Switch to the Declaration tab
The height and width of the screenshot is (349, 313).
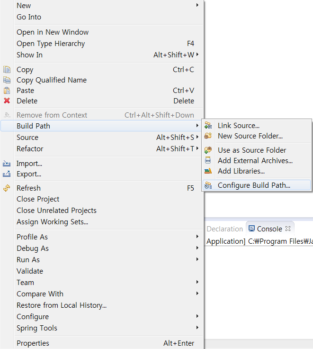[x=224, y=229]
